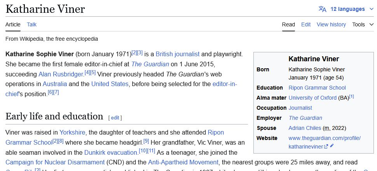Open the Dunkirk evacuation link
Image resolution: width=377 pixels, height=171 pixels.
110,152
